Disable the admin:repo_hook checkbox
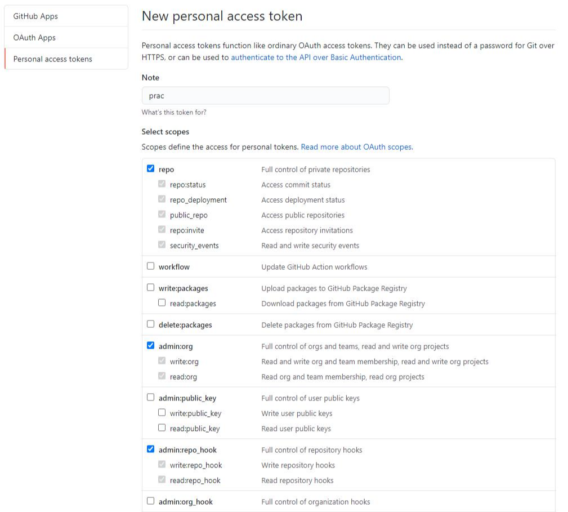 coord(150,449)
